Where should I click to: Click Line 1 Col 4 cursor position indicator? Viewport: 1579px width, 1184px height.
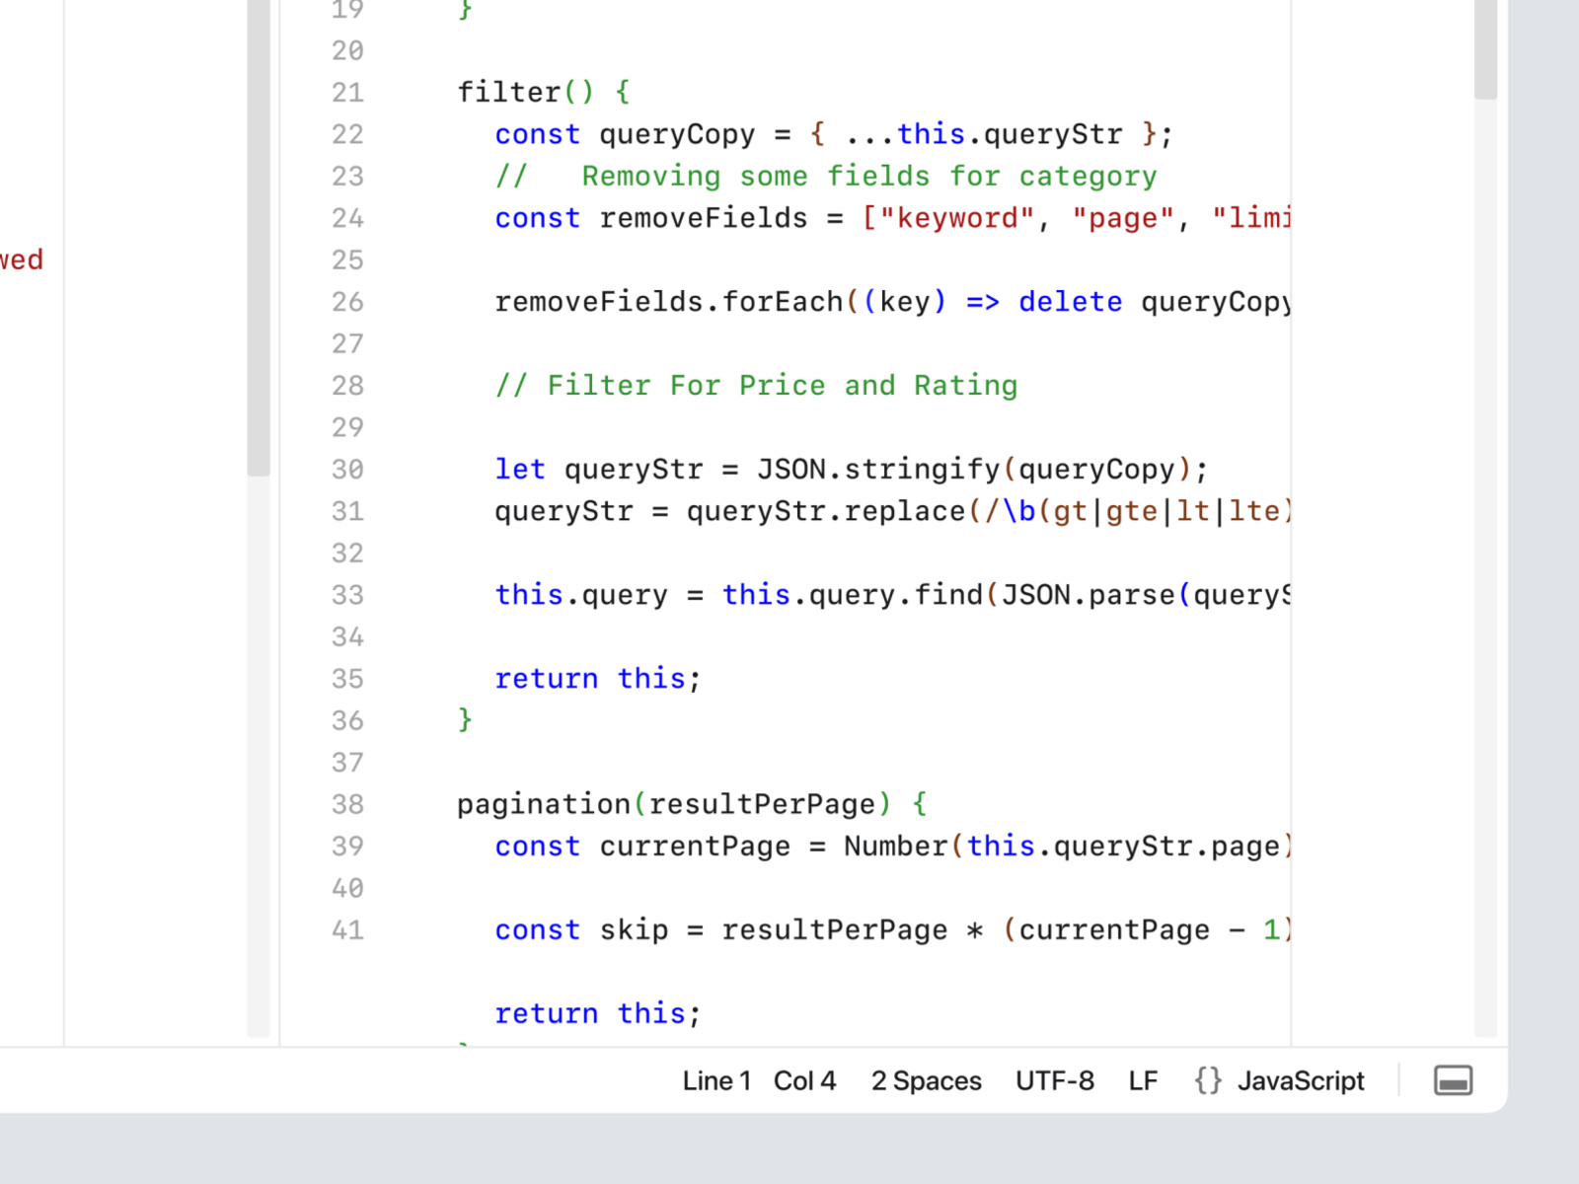pyautogui.click(x=758, y=1080)
